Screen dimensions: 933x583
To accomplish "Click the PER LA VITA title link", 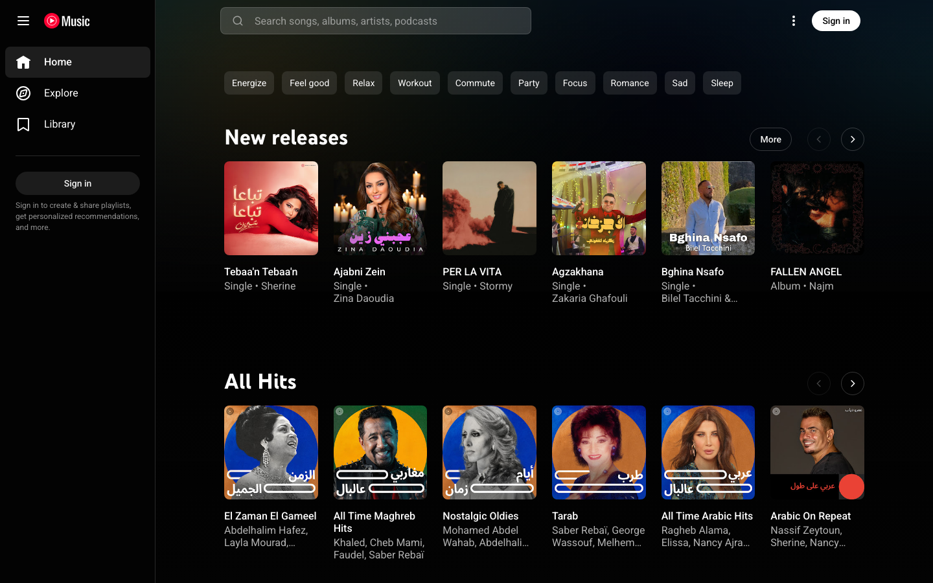I will 472,271.
